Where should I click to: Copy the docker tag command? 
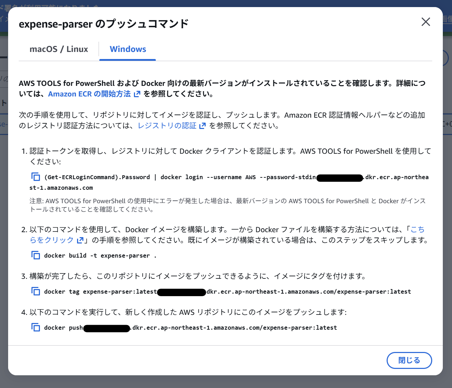tap(36, 291)
